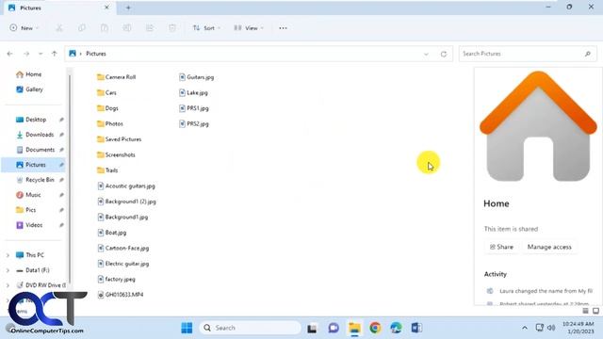The width and height of the screenshot is (603, 339).
Task: Select the Dogs folder
Action: tap(107, 108)
